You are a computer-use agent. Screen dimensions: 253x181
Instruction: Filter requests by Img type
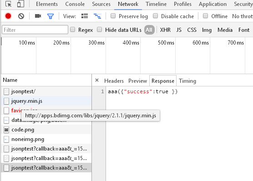(x=207, y=30)
